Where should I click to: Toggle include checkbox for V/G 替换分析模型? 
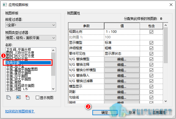click(151, 70)
